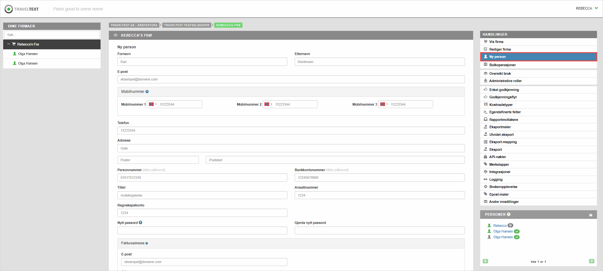This screenshot has height=271, width=603.
Task: Open Rediger firma in Handlinger menu
Action: coord(500,49)
